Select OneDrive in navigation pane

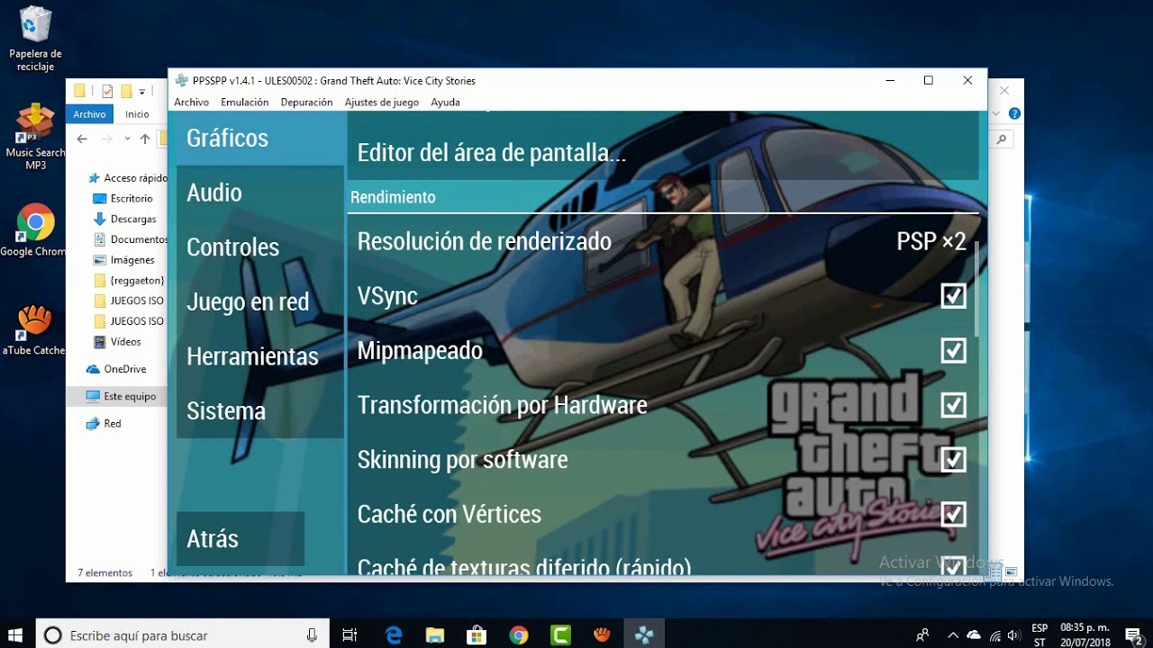tap(116, 369)
